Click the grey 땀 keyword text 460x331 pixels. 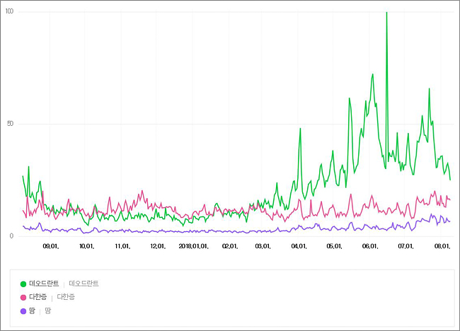tap(48, 310)
